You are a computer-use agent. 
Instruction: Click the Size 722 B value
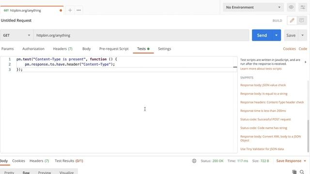click(x=264, y=161)
